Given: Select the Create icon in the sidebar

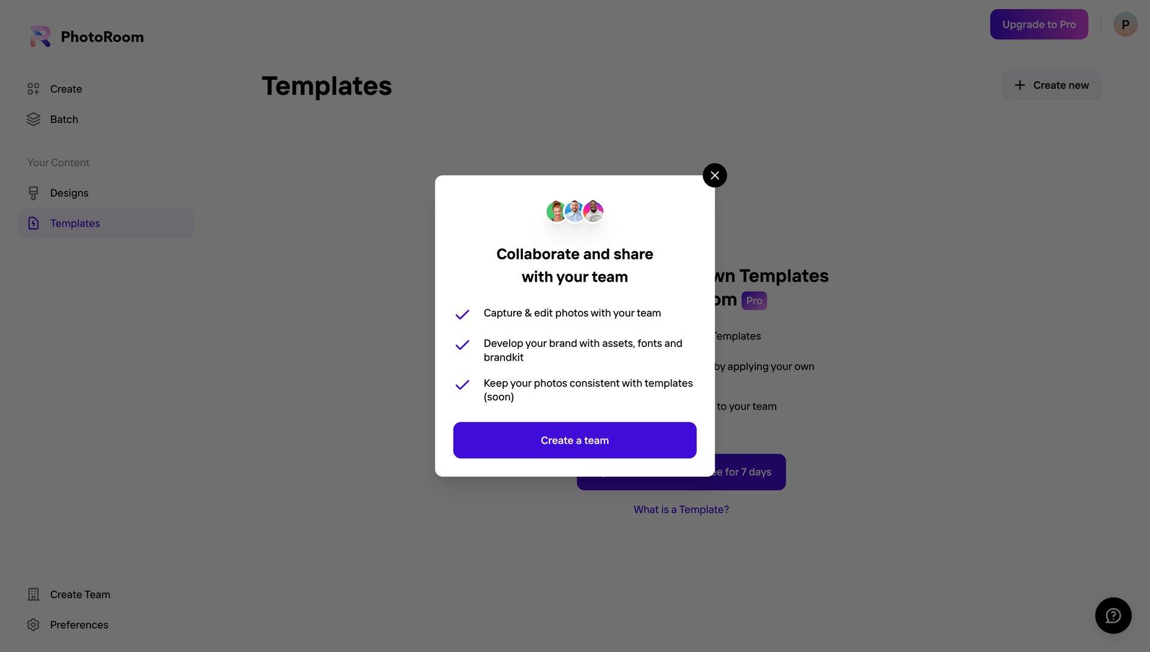Looking at the screenshot, I should tap(34, 89).
